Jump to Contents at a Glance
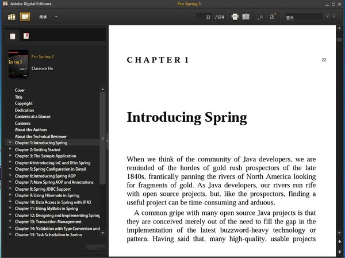Image resolution: width=345 pixels, height=258 pixels. tap(32, 117)
